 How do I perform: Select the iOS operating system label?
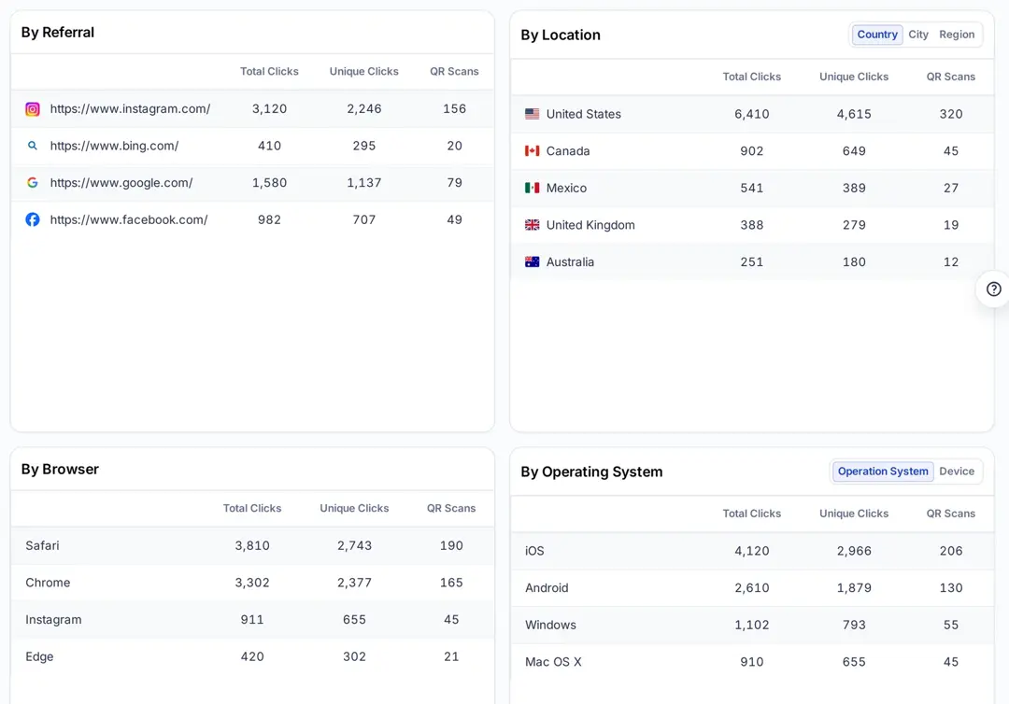coord(534,551)
